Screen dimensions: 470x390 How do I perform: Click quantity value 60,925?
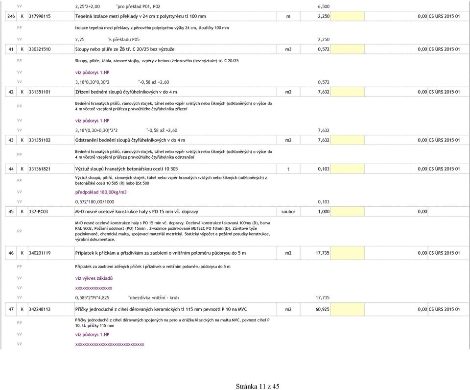pos(323,309)
